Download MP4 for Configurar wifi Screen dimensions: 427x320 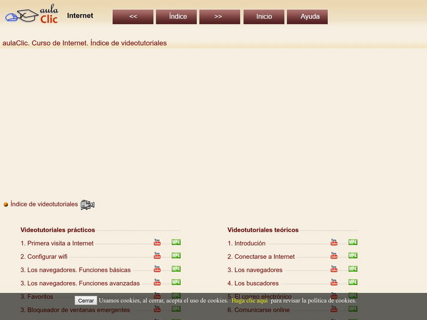coord(176,255)
